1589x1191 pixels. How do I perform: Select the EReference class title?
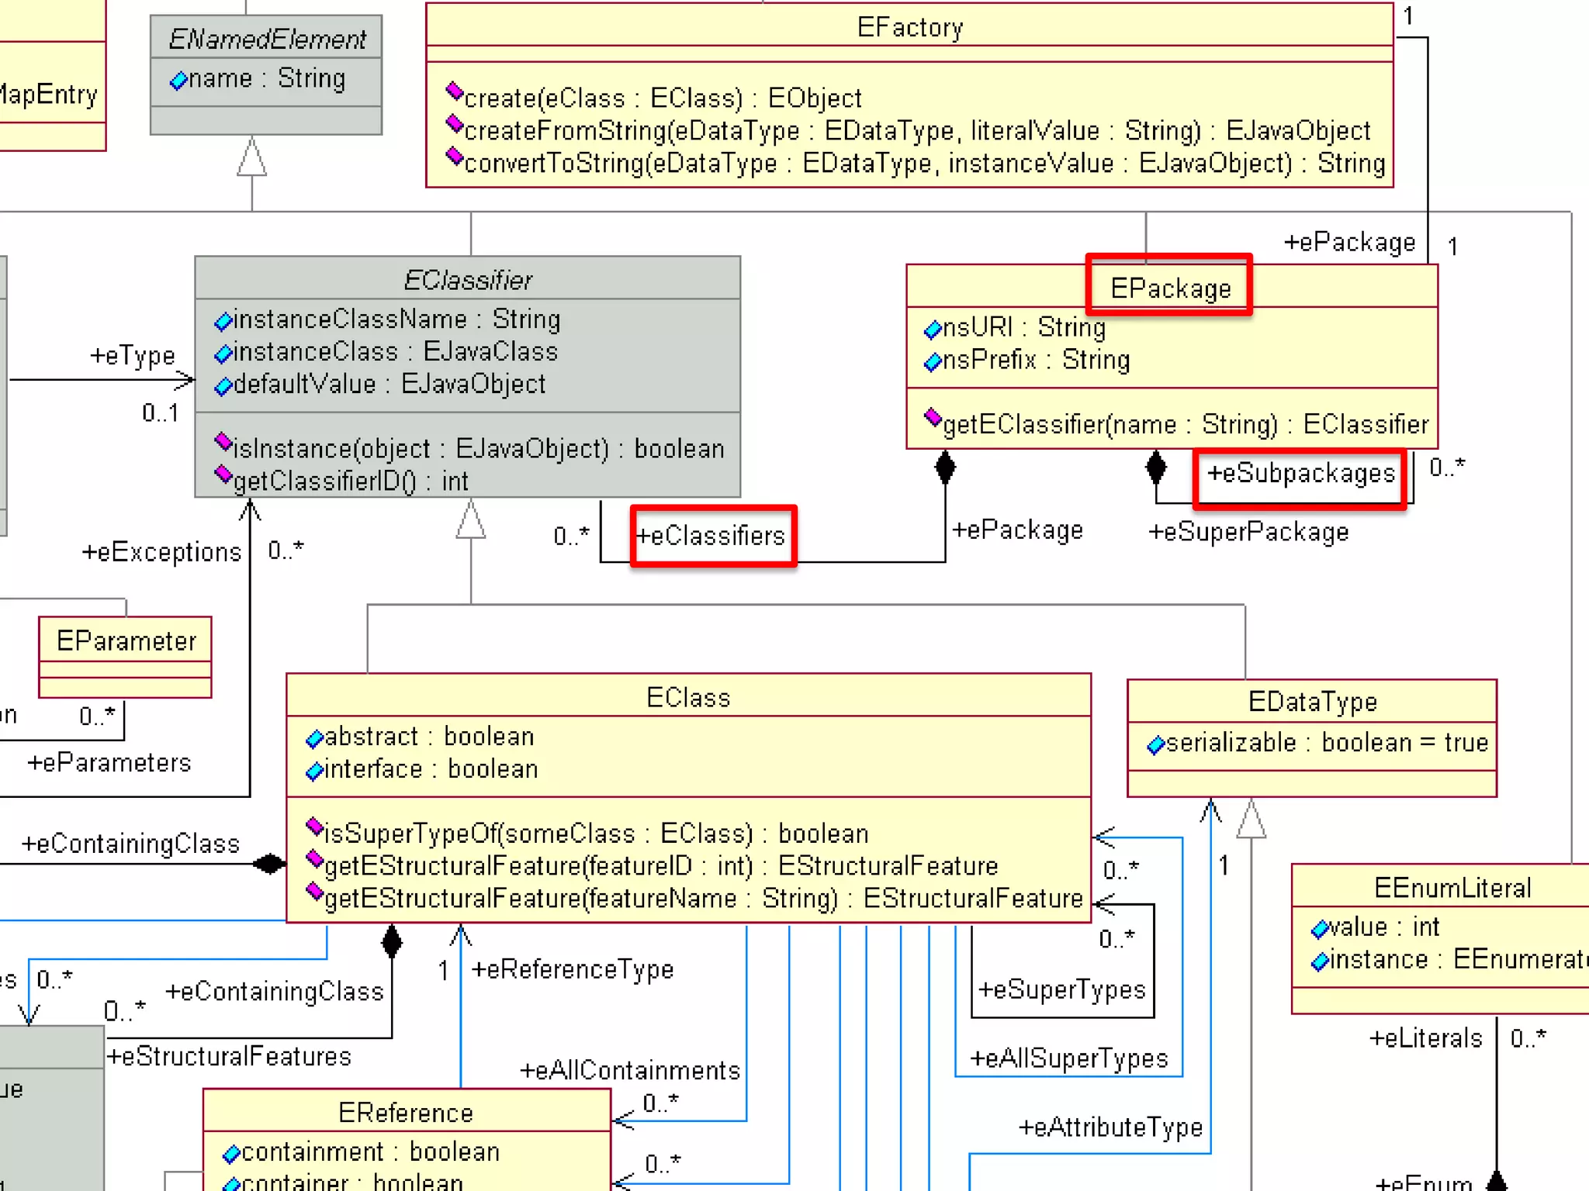click(x=406, y=1113)
